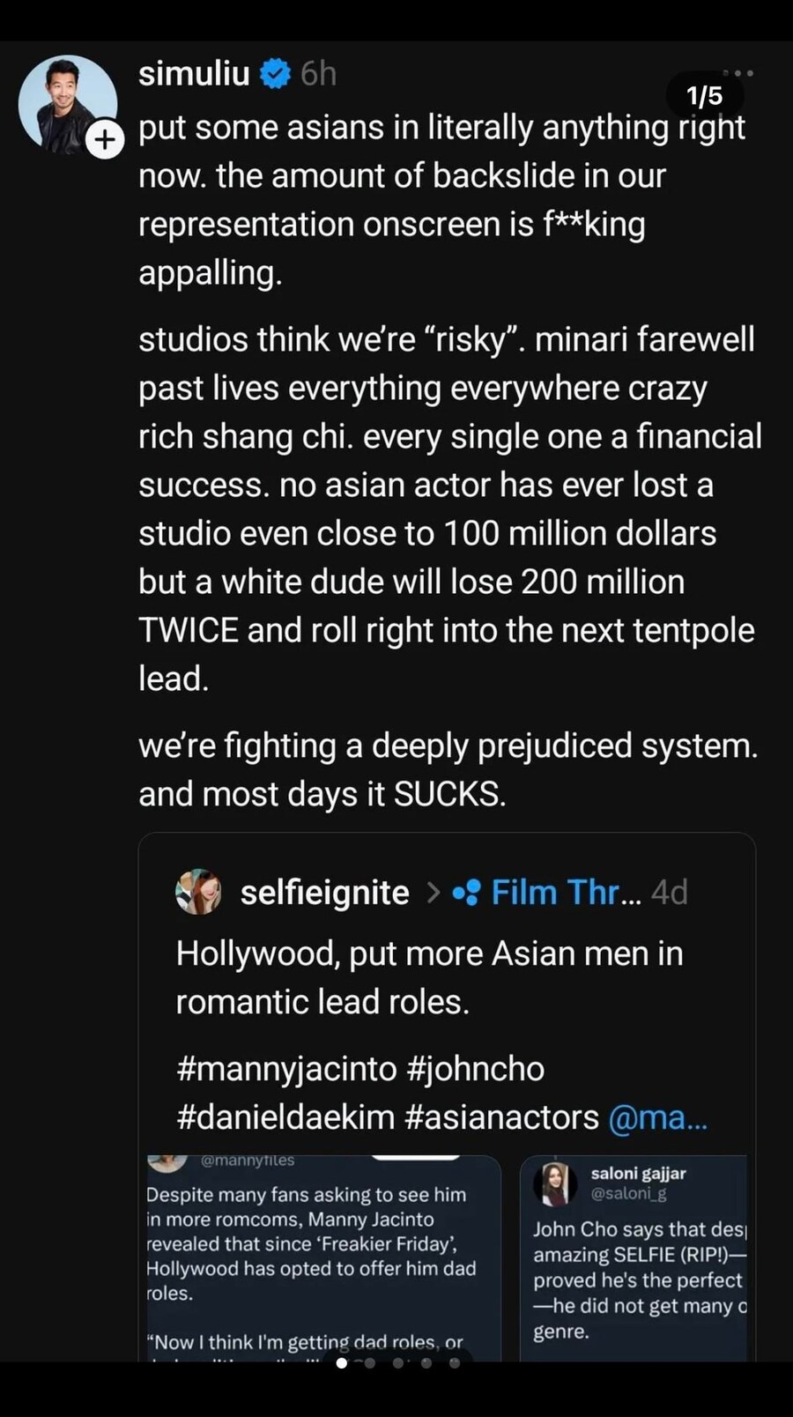This screenshot has height=1417, width=793.
Task: Tap the #mannyjacinto hashtag
Action: [x=286, y=1069]
